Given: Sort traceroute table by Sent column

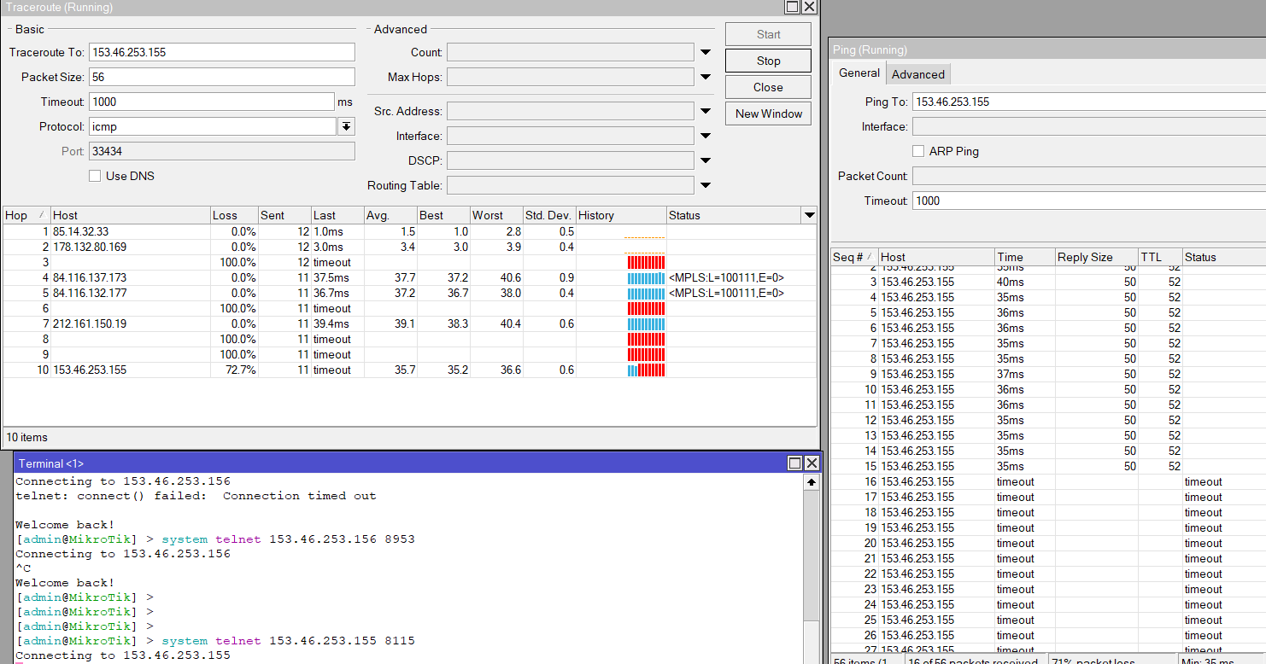Looking at the screenshot, I should pos(284,215).
